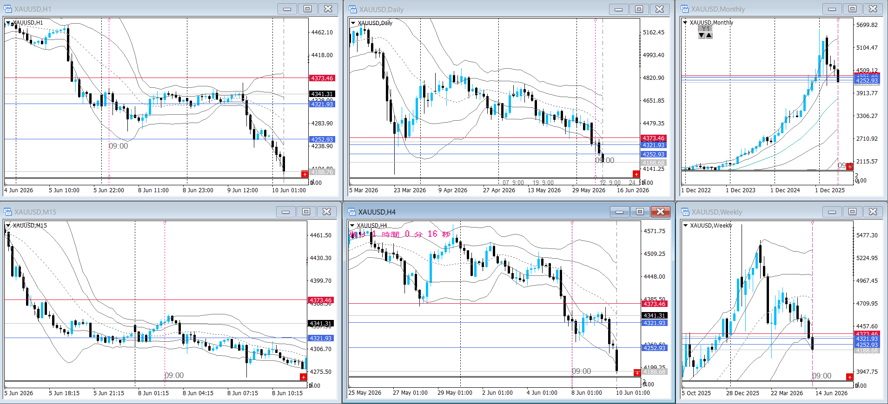Screen dimensions: 888x404
Task: Click the XAUUSD,H4 window chart icon
Action: pos(352,212)
